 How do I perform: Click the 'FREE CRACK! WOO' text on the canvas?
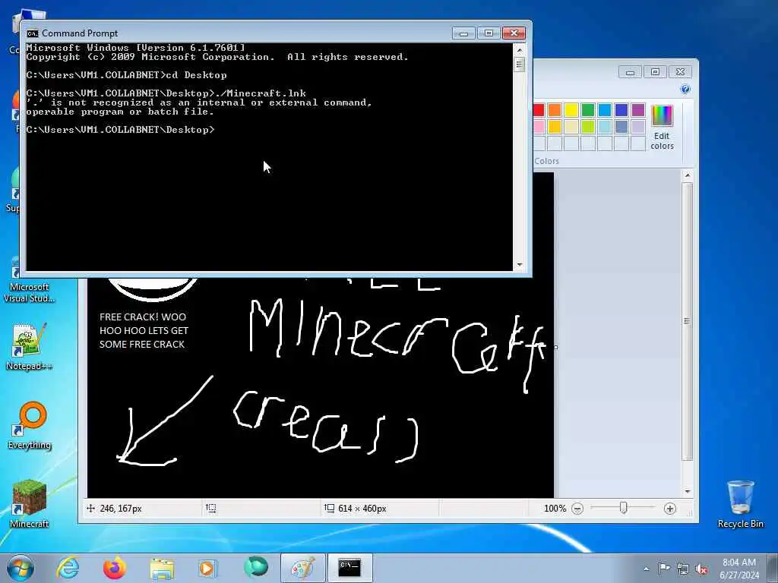point(143,317)
